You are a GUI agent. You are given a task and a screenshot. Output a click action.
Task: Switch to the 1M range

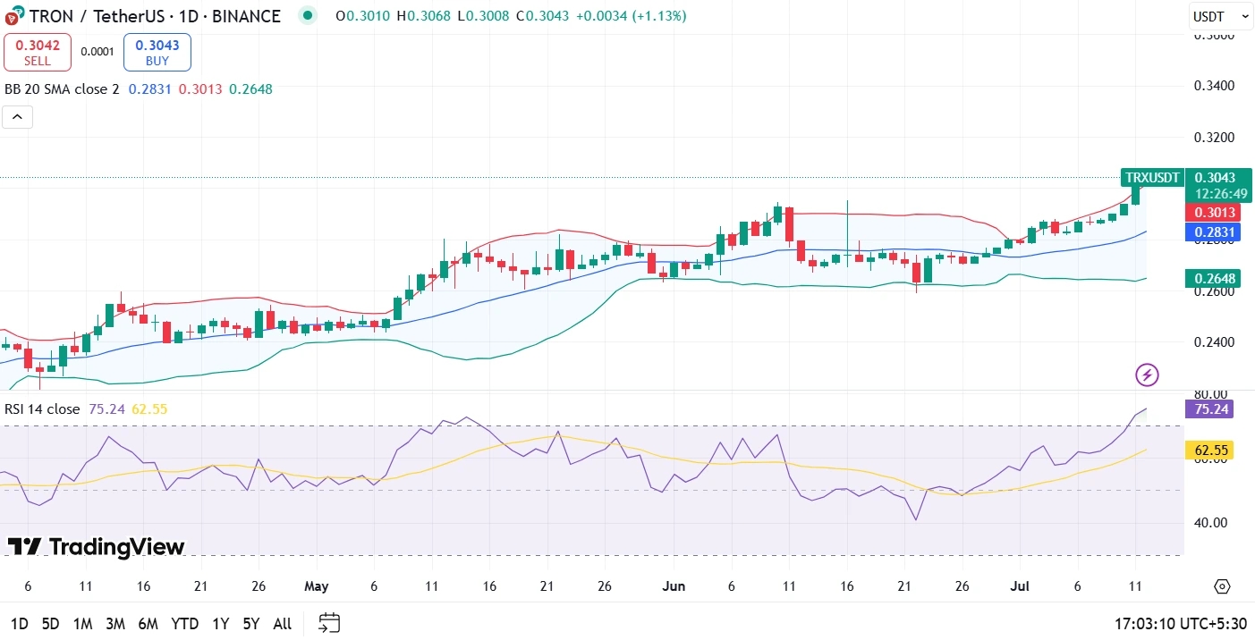point(83,624)
